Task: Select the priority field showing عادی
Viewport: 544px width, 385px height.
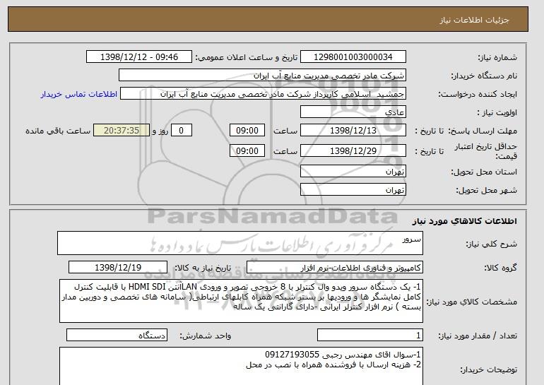Action: 353,112
